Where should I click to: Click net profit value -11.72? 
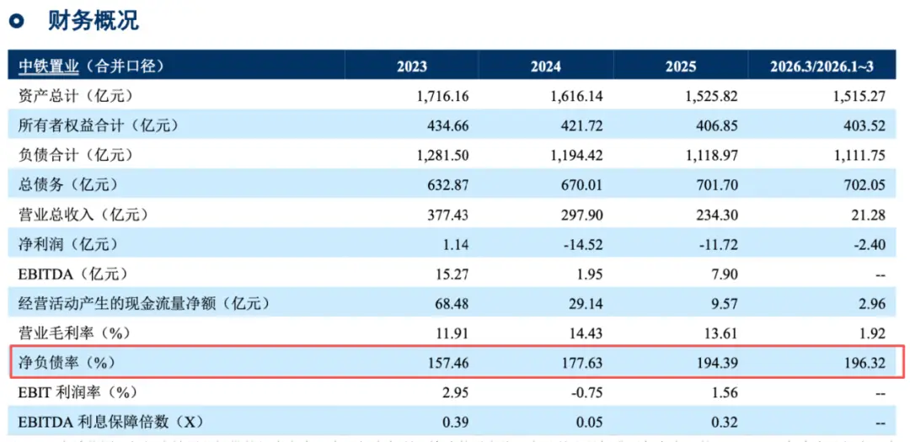pos(719,245)
